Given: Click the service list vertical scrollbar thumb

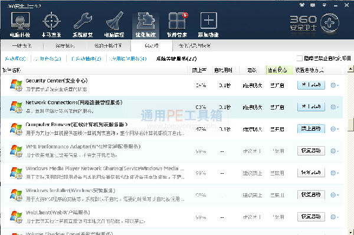Looking at the screenshot, I should tap(350, 124).
